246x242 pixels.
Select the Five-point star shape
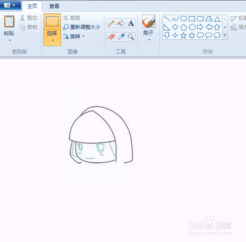[x=183, y=36]
